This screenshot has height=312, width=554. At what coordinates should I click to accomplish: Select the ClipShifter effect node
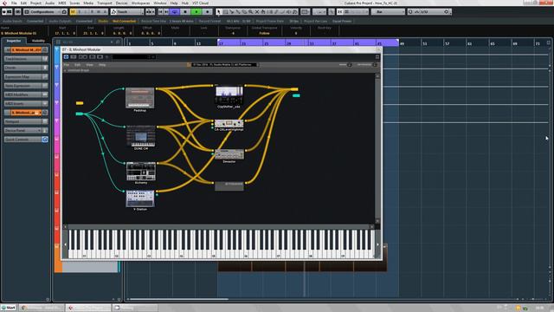click(229, 94)
